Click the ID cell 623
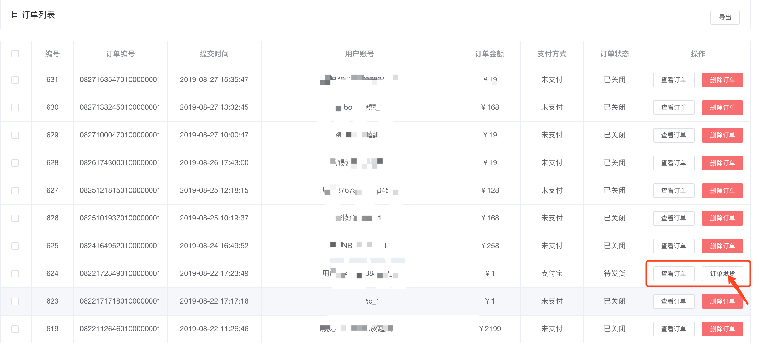The height and width of the screenshot is (350, 759). (x=52, y=301)
